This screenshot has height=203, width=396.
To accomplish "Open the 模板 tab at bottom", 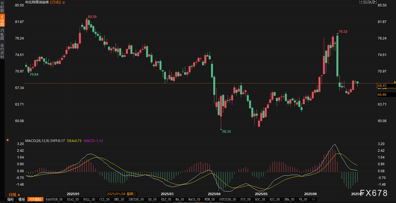I will tap(22, 199).
